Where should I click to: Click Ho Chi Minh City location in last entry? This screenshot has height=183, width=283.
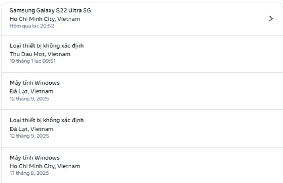tap(45, 166)
